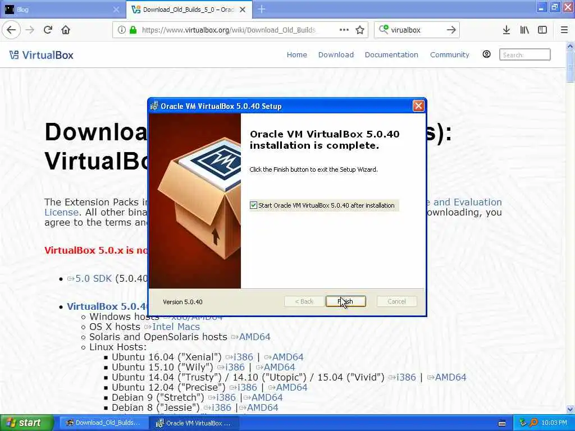Download Ubuntu 15.10 Wily i386 link
This screenshot has height=431, width=575.
click(x=231, y=367)
